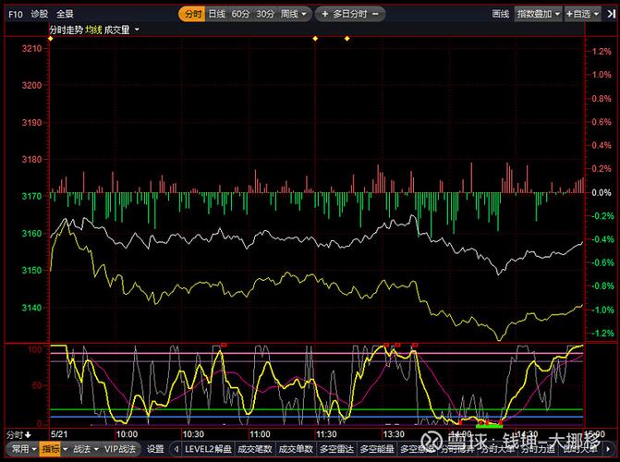Select the LEVEL2解盘 indicator

[x=209, y=449]
